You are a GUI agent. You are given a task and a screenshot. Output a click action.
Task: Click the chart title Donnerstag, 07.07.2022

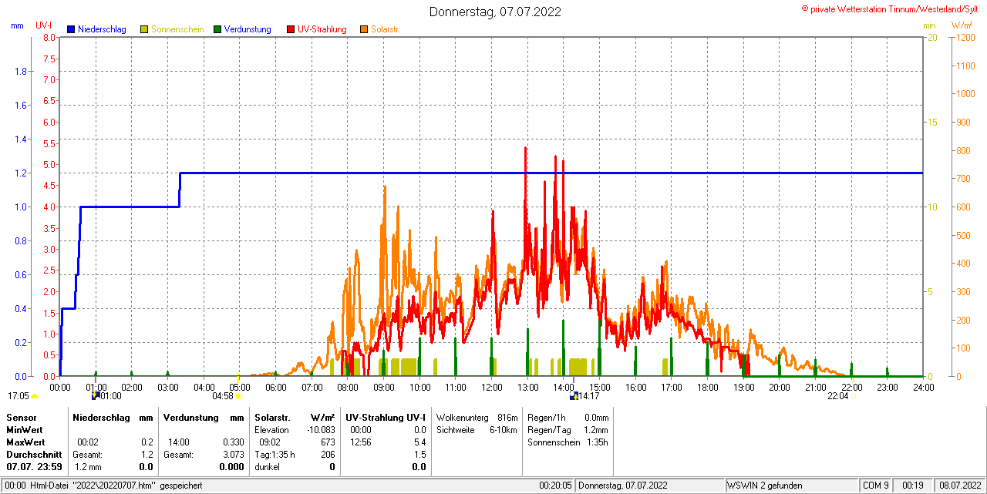coord(495,12)
